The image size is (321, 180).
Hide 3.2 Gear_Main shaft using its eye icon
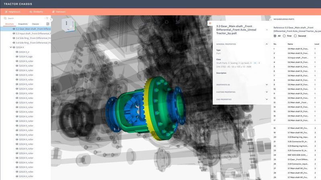click(14, 29)
